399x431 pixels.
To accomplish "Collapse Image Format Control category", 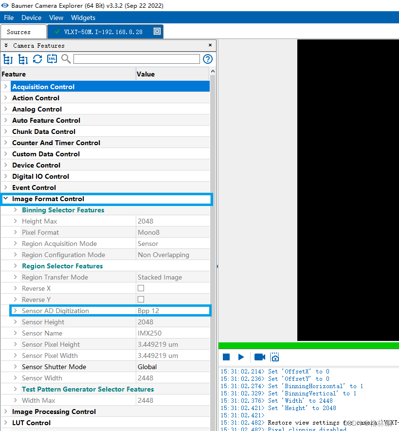I will 5,199.
